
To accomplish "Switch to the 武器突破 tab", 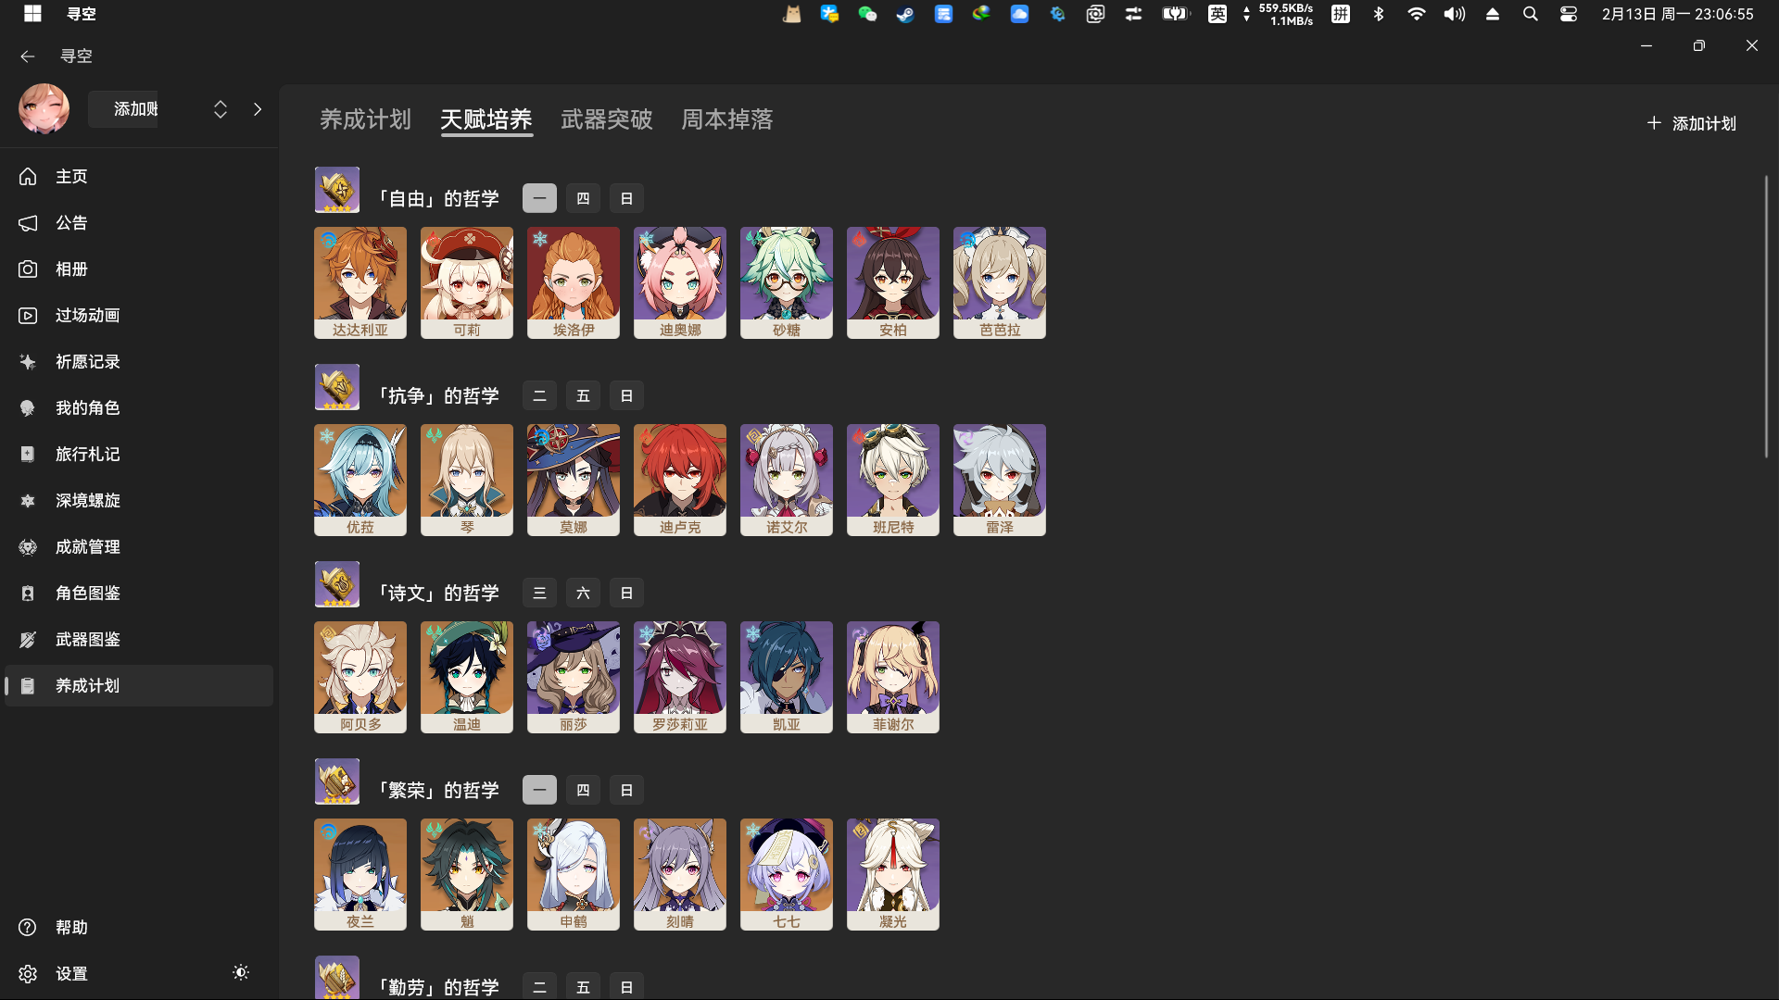I will (606, 119).
